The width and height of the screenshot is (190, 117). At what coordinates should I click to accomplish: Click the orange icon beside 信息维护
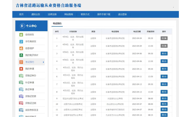tap(21, 48)
